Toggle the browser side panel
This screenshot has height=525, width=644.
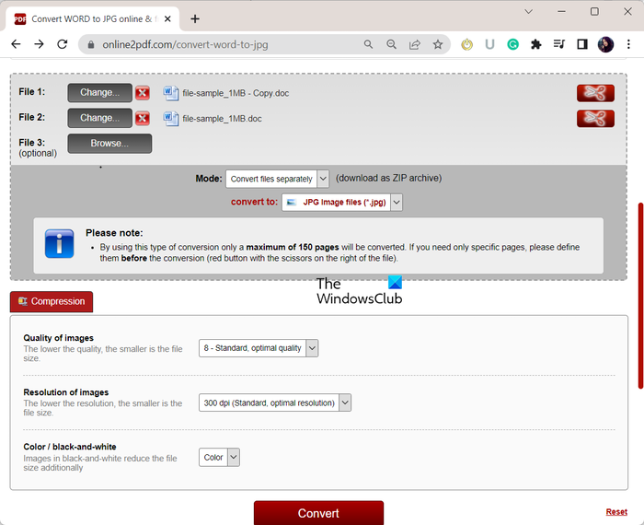click(582, 44)
